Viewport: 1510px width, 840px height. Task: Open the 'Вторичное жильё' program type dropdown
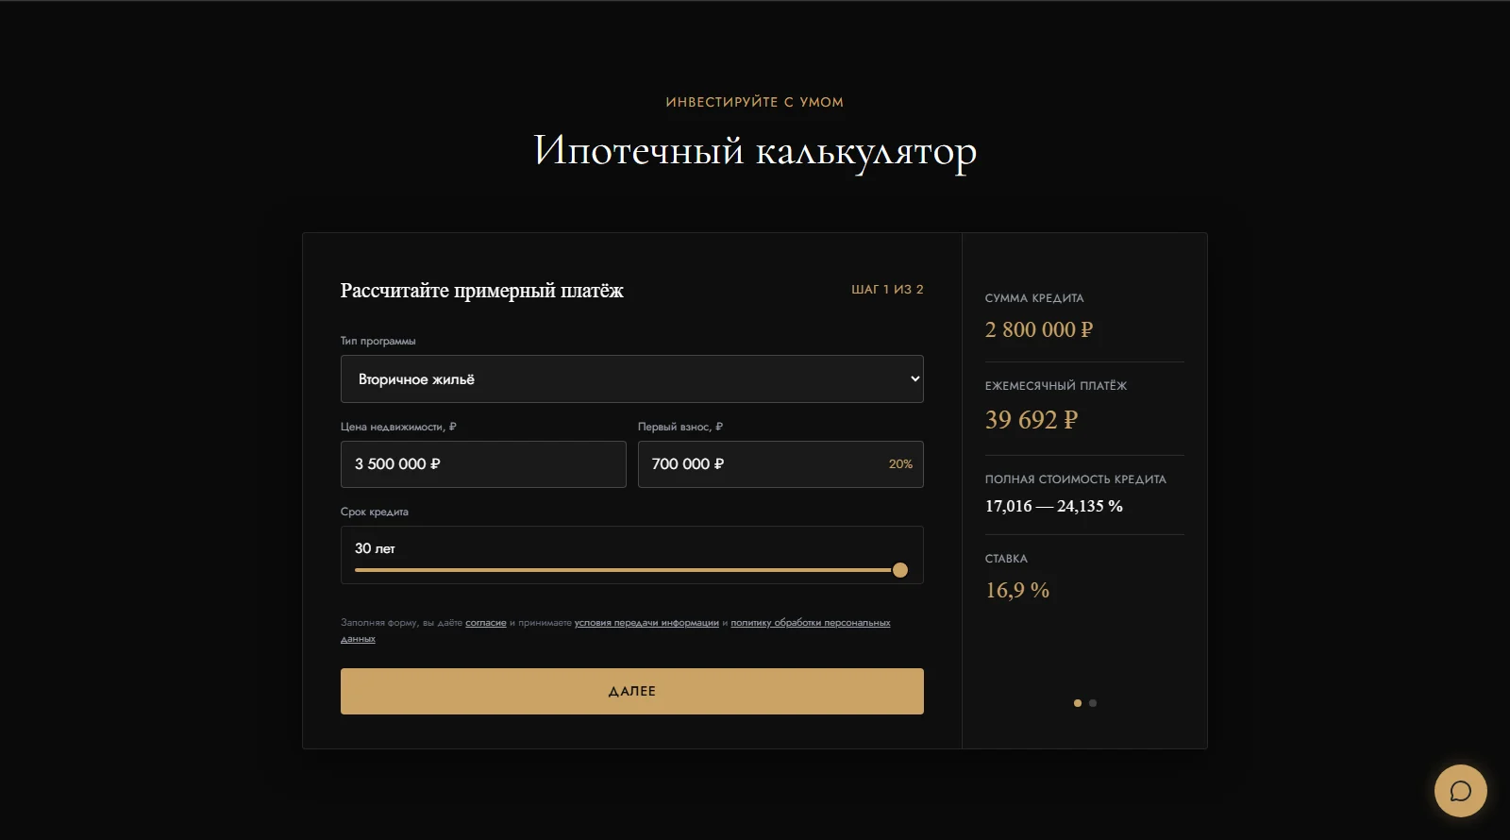(x=631, y=379)
